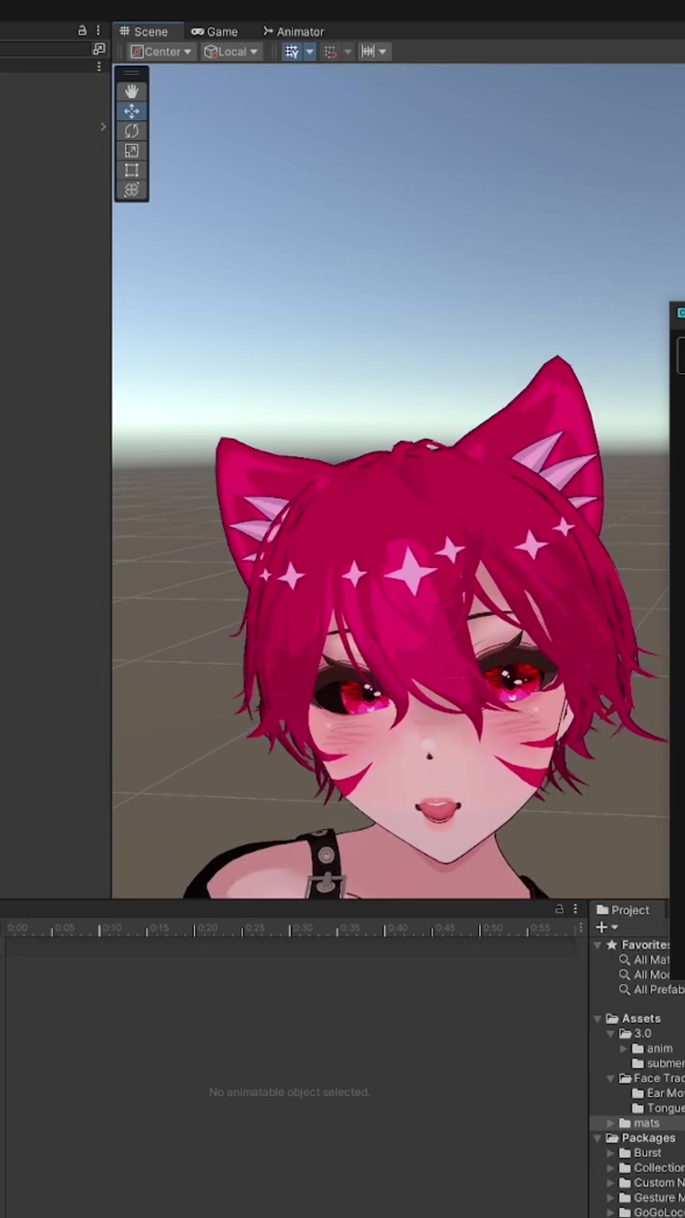Click timeline marker at 0:20
Screen dimensions: 685x1218
click(x=207, y=928)
